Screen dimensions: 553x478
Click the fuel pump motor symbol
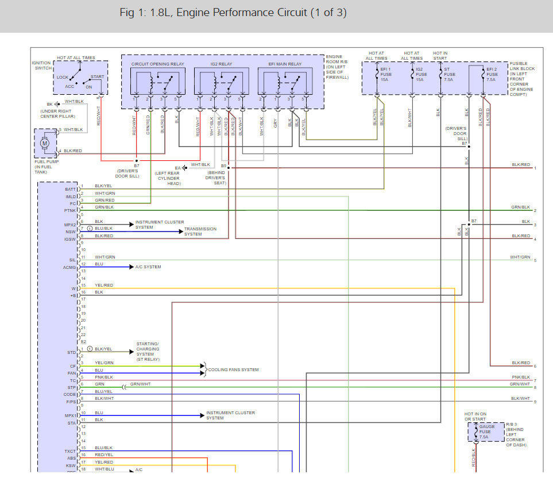pos(45,142)
